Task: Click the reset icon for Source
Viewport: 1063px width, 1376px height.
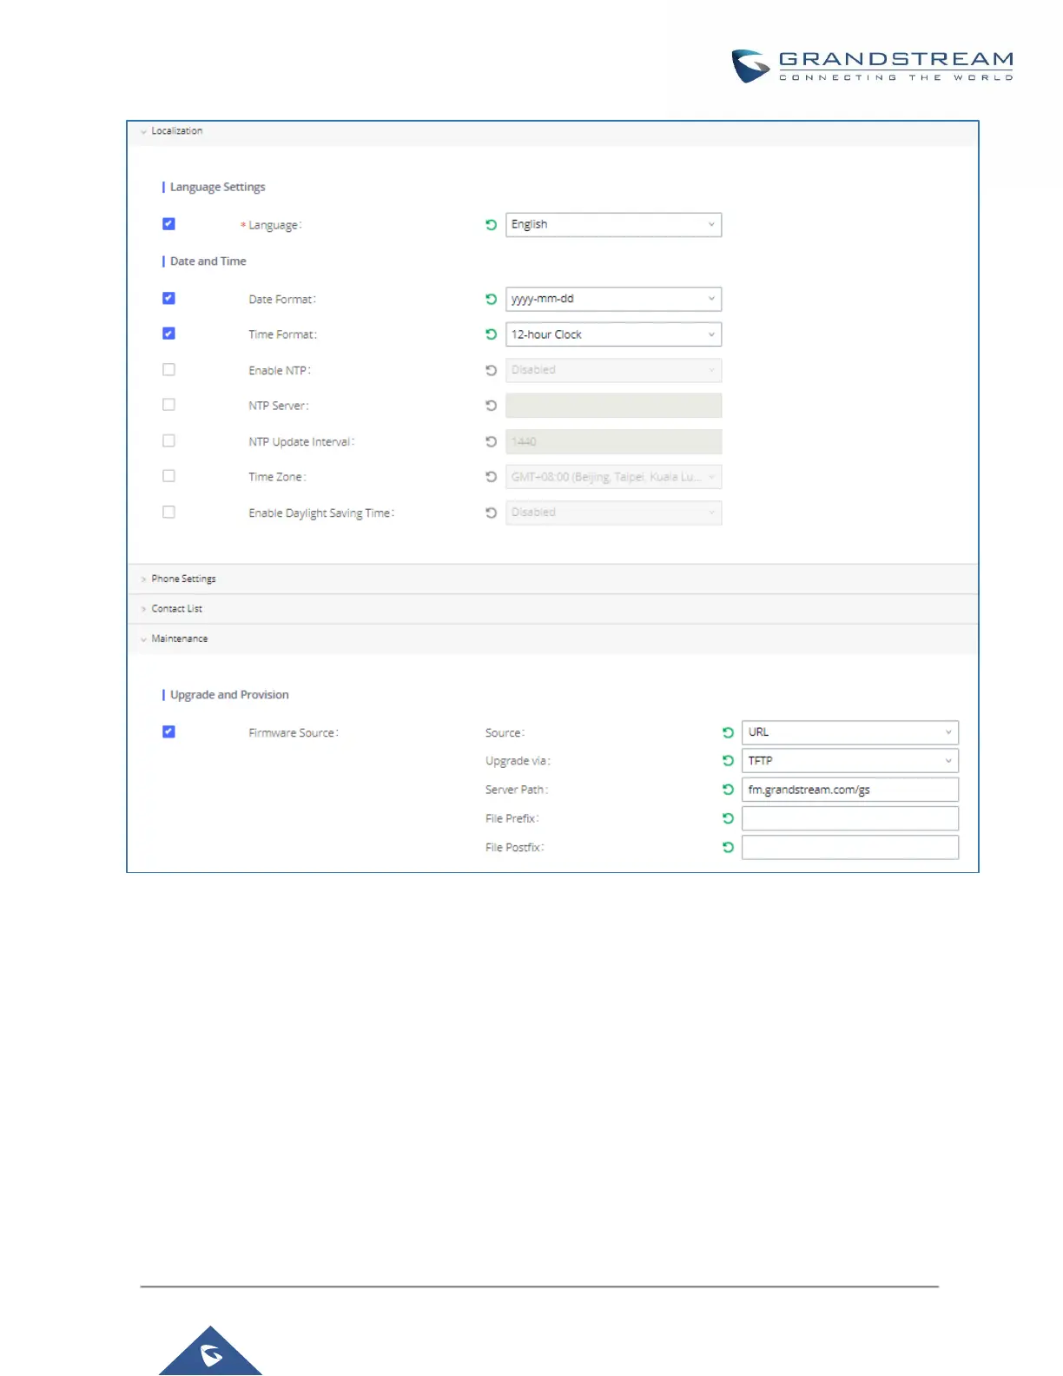Action: [x=728, y=732]
